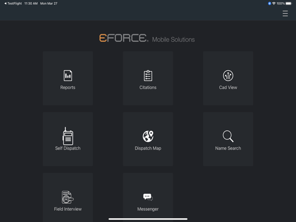Click the Wi-Fi status icon
The image size is (296, 222).
tap(273, 3)
